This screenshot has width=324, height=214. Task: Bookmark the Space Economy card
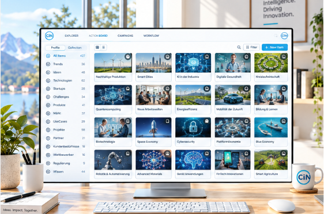click(x=167, y=121)
